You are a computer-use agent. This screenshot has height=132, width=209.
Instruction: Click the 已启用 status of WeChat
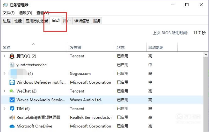tap(123, 91)
